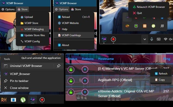Open VCMP Config with the wrench icon
This screenshot has width=173, height=107.
33,41
